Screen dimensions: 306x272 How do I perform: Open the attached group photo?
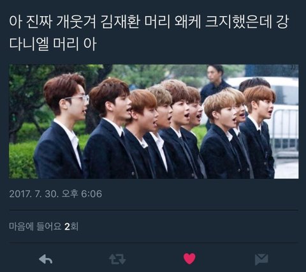(x=154, y=121)
